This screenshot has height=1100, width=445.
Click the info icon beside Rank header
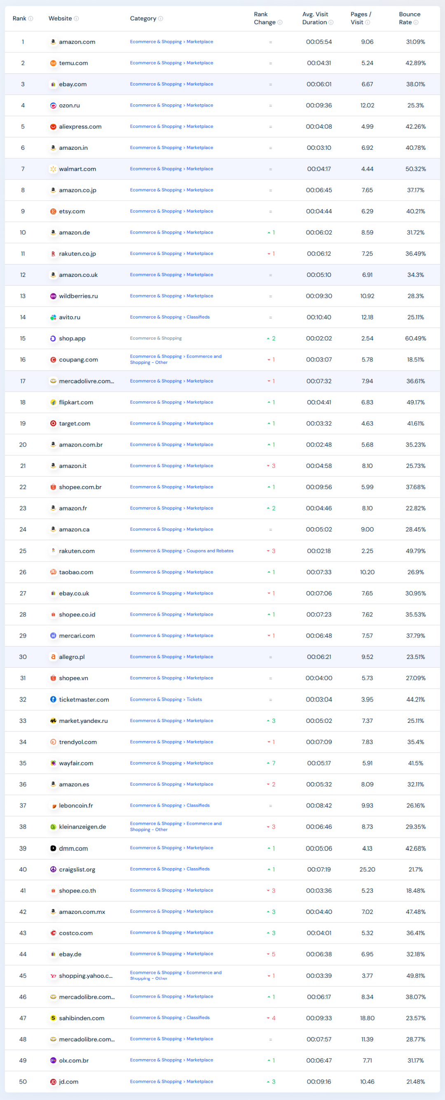click(30, 19)
